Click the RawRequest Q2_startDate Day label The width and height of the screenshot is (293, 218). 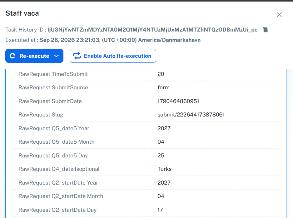(57, 210)
